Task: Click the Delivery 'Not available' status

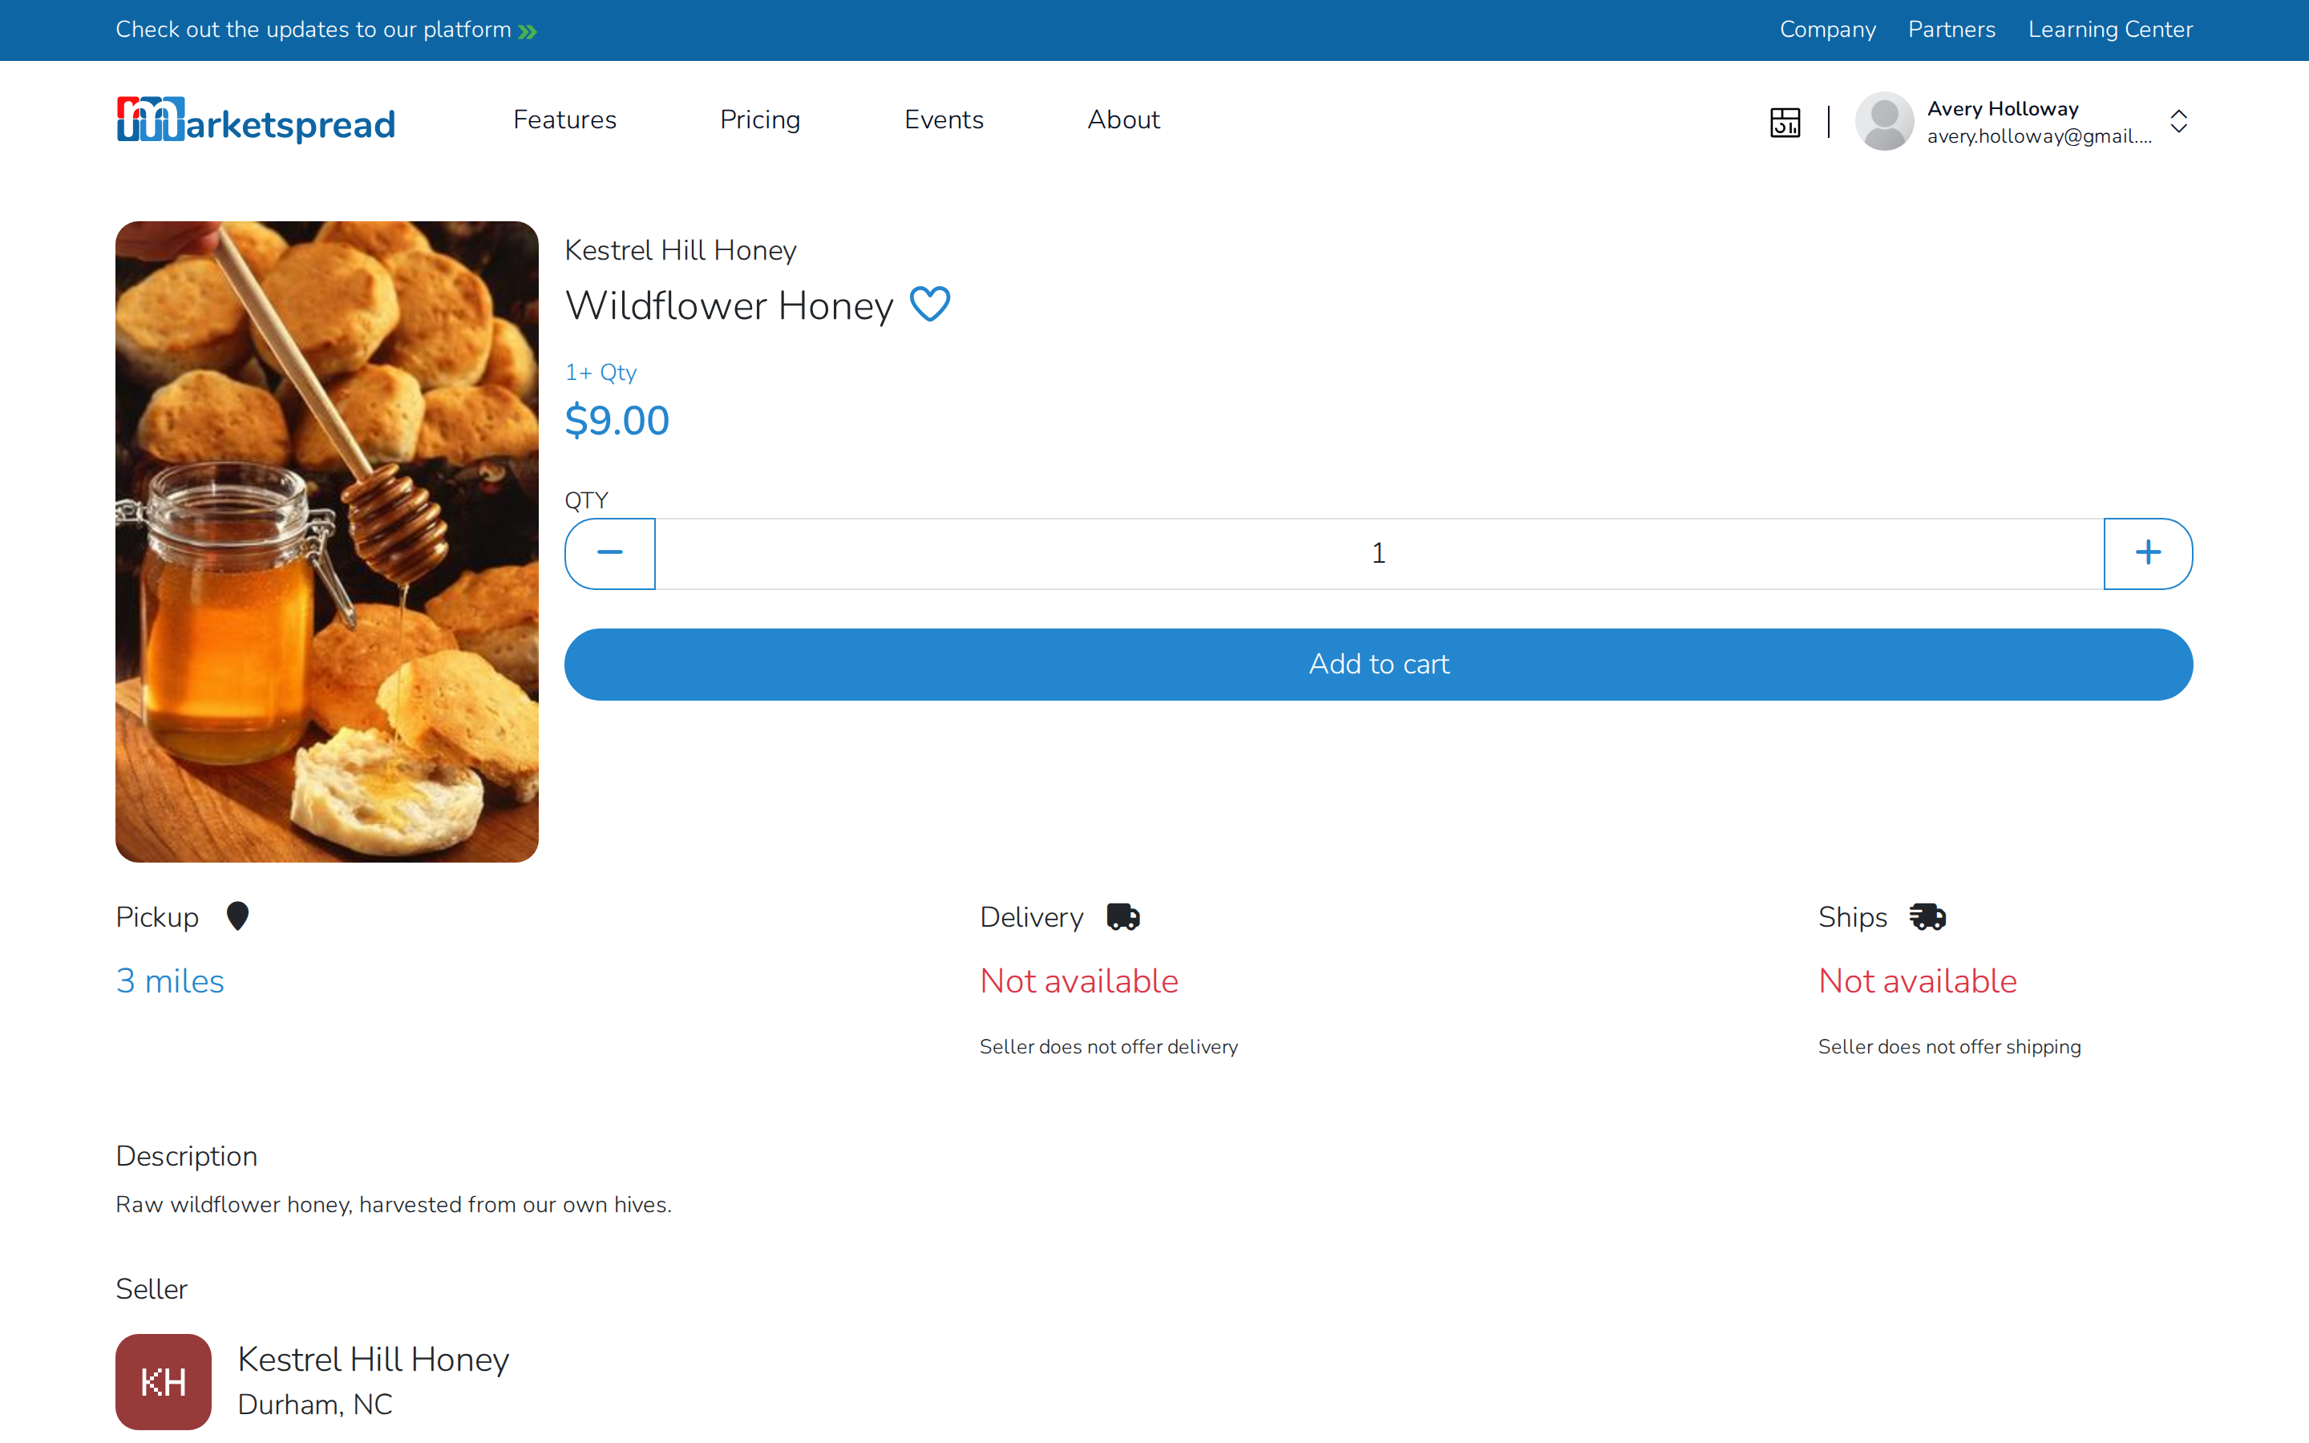Action: coord(1079,981)
